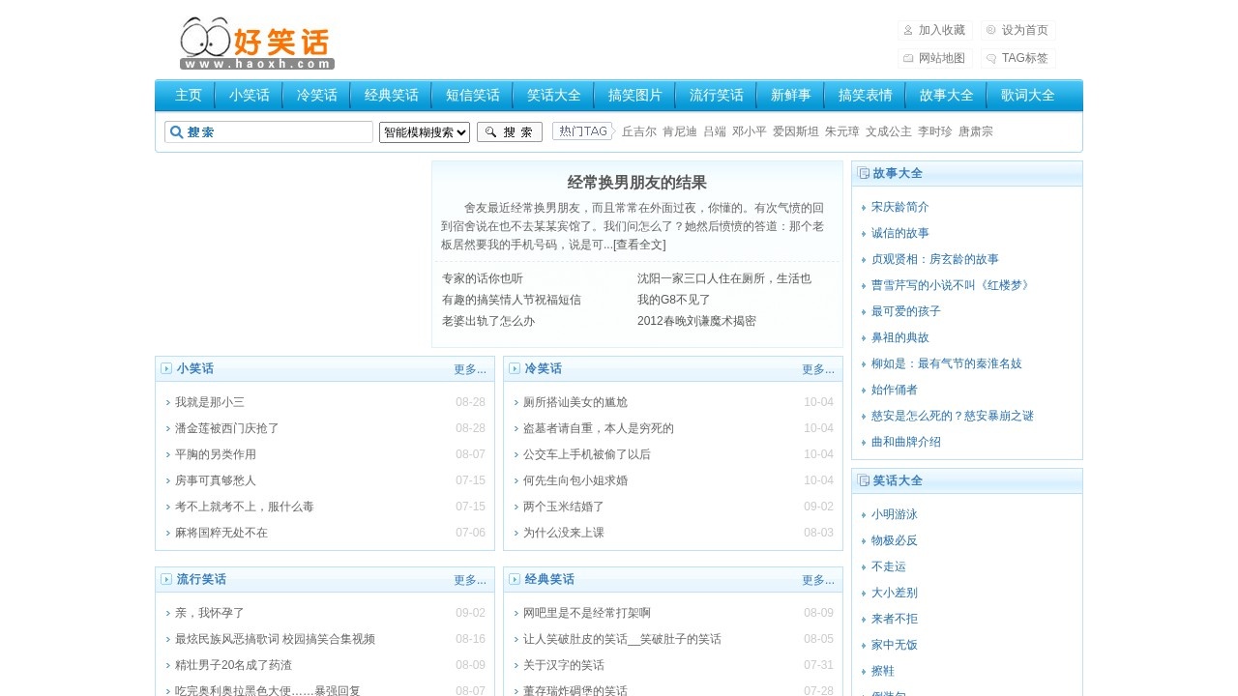Screen dimensions: 1238x696
Task: Click the 丘吉尔 hot tag
Action: 637,130
